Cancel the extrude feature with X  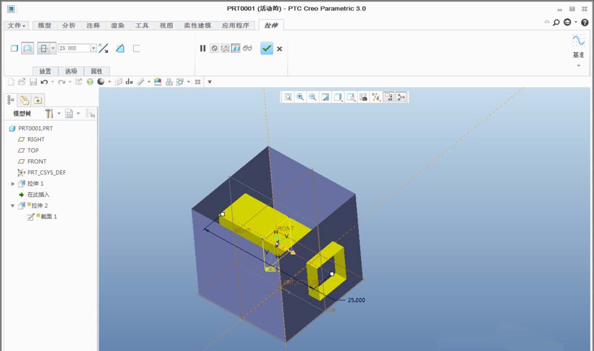click(x=280, y=49)
